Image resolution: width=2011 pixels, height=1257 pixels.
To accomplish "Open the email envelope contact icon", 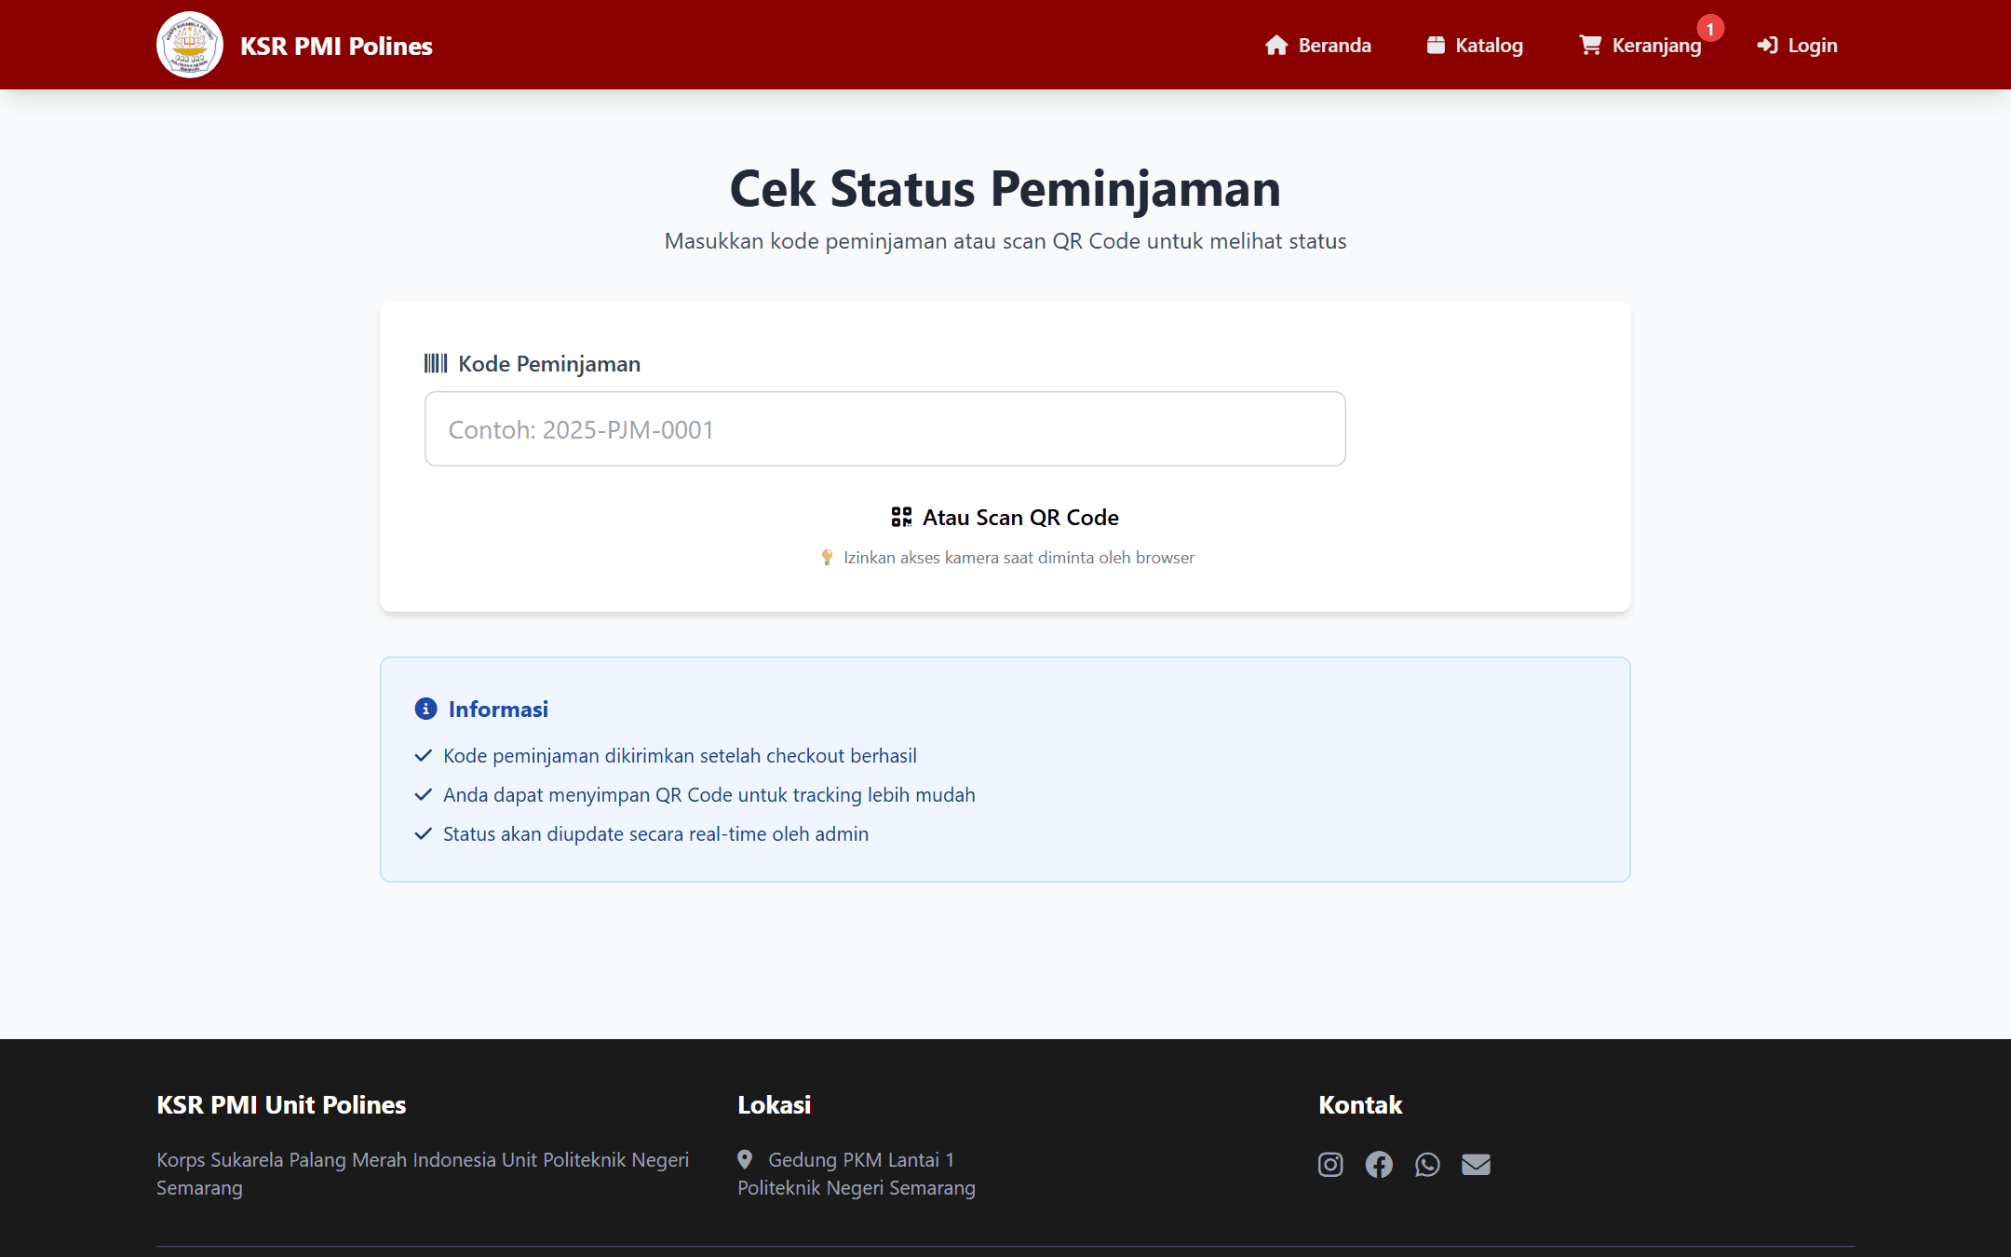I will (x=1476, y=1164).
